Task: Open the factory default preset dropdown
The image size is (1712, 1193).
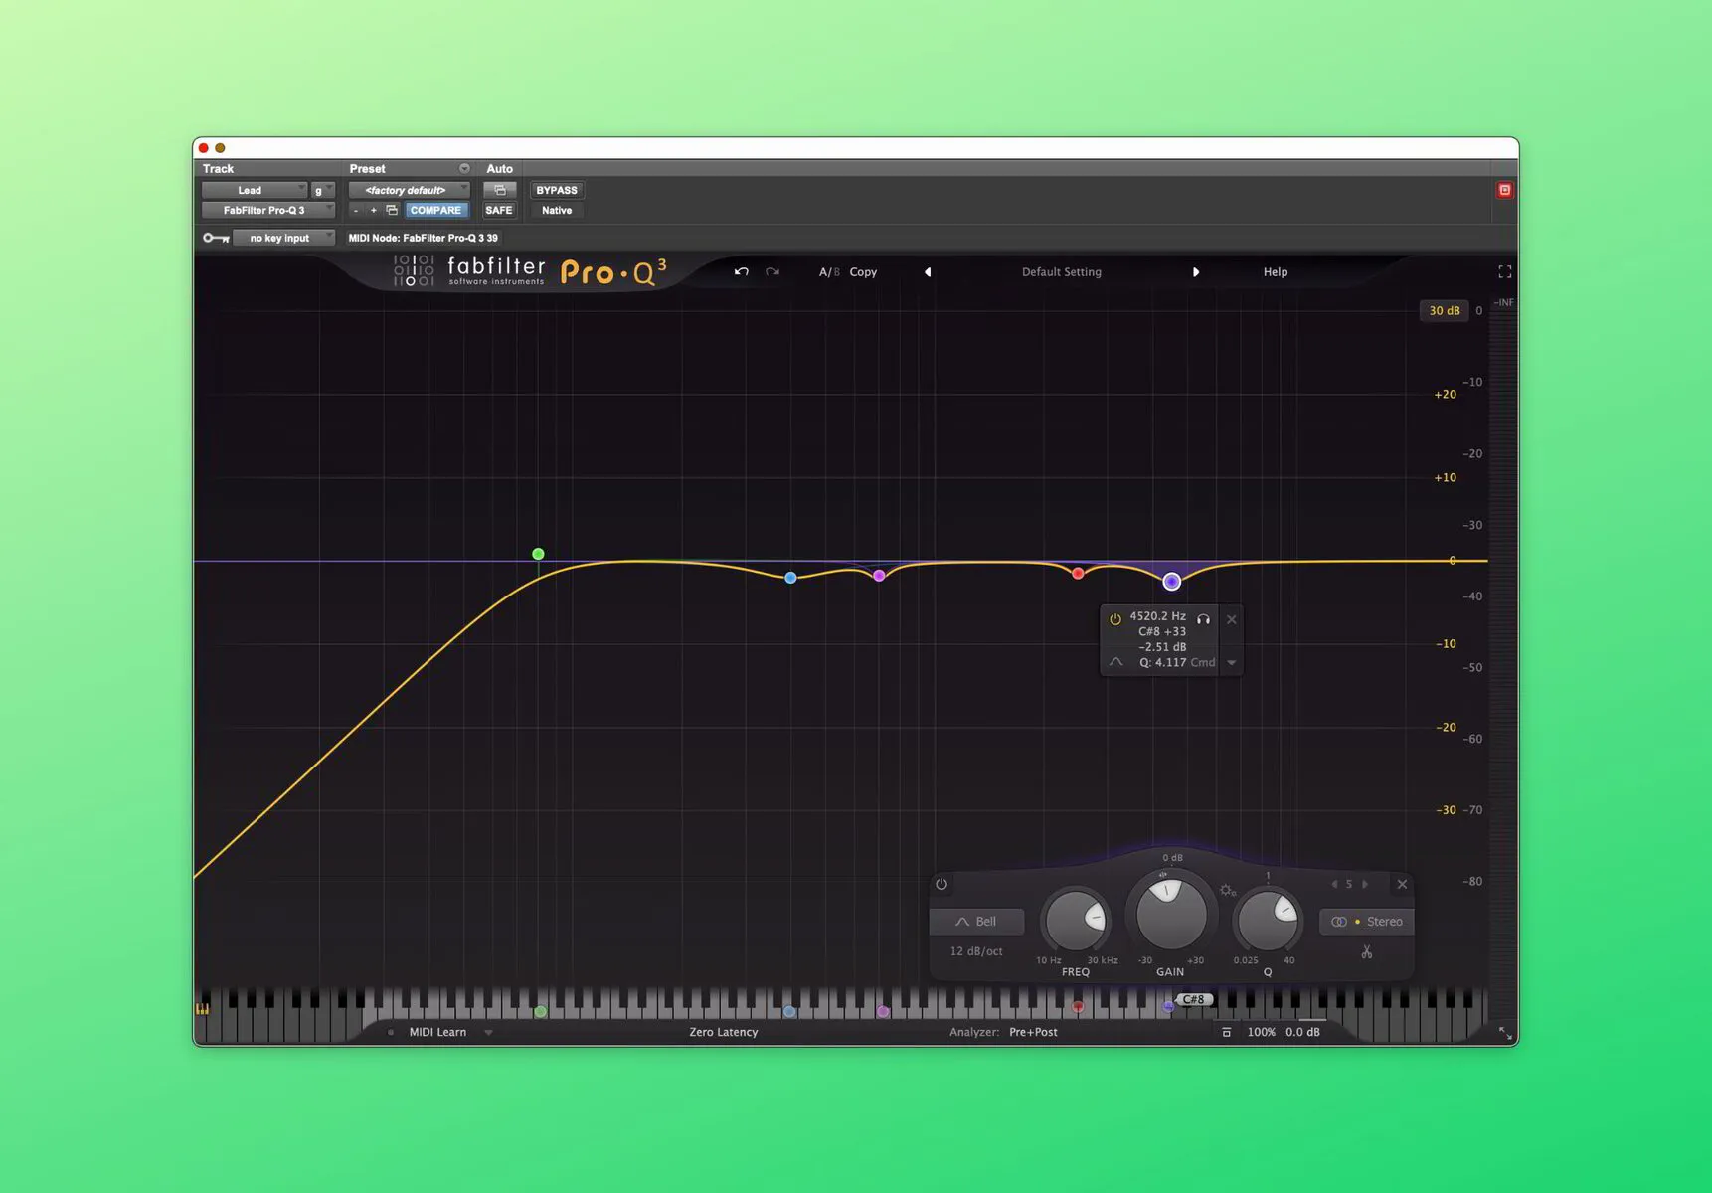Action: (410, 190)
